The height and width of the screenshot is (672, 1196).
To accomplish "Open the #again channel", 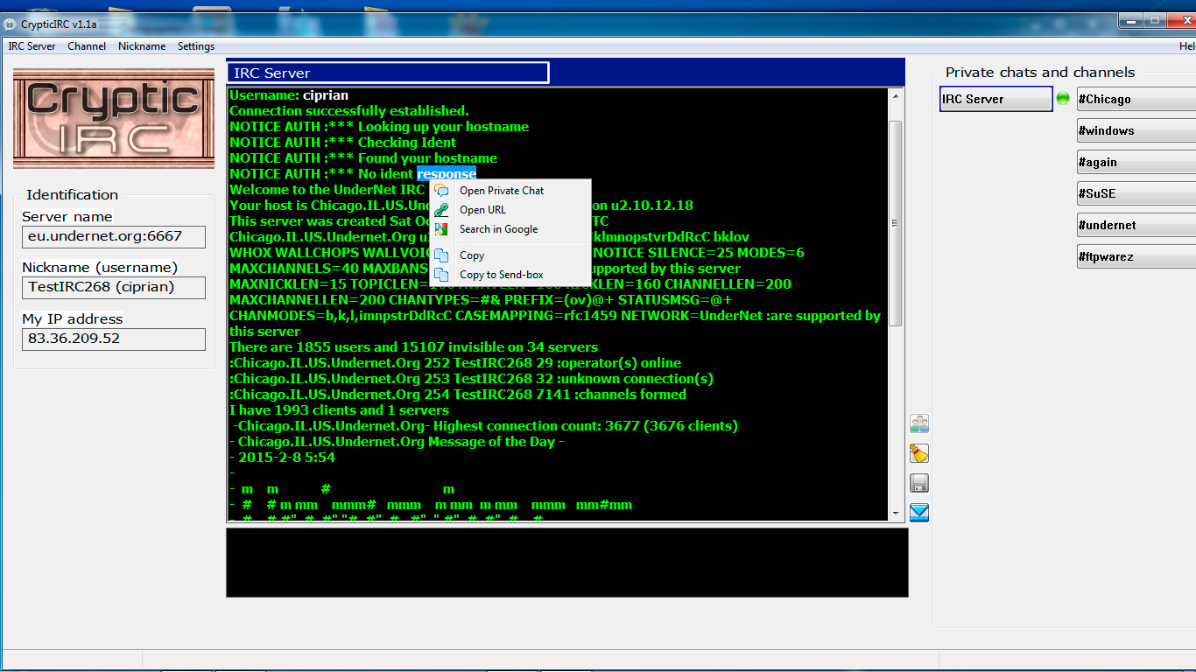I will [1136, 162].
